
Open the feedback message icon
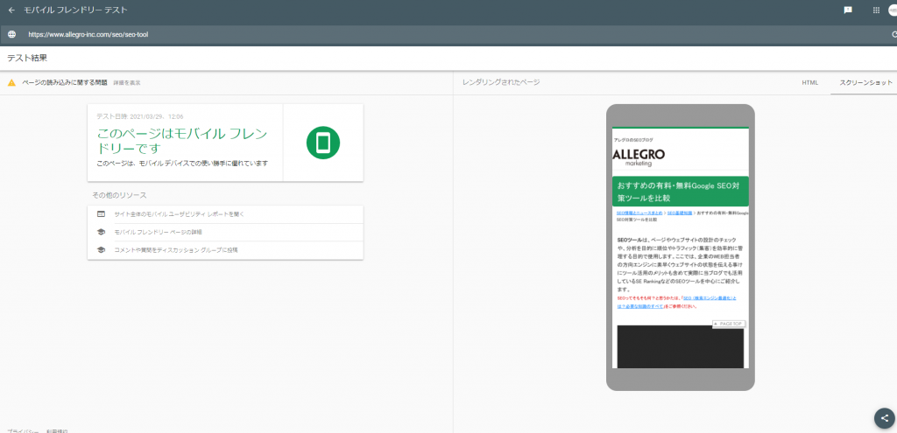[848, 10]
